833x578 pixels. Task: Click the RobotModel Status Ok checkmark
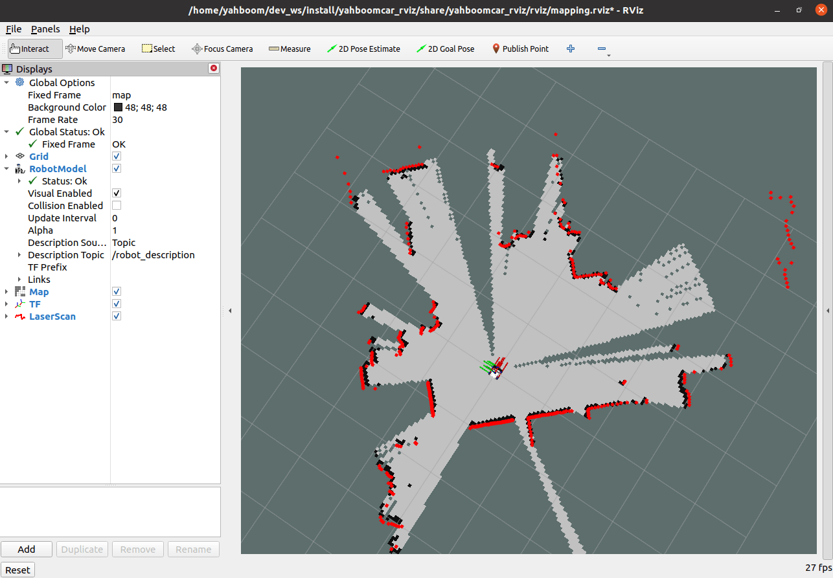(x=32, y=181)
